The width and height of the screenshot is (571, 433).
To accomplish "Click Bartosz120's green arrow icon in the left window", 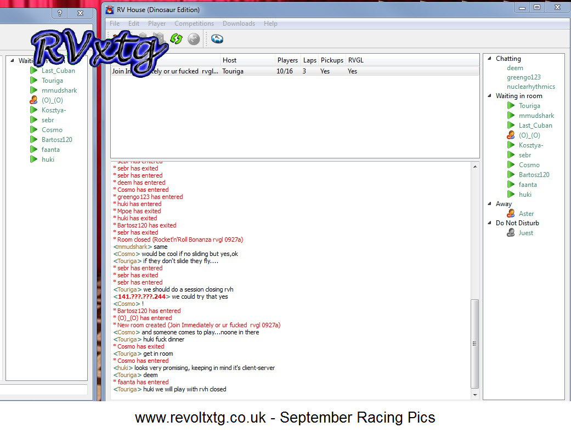I will click(x=34, y=139).
